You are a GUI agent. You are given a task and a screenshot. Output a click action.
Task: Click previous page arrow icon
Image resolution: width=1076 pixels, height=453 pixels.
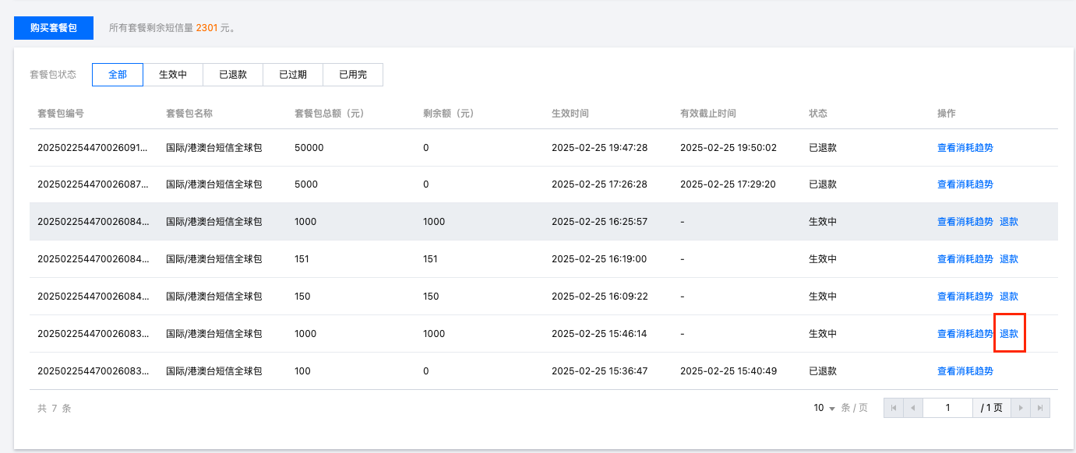pos(913,408)
